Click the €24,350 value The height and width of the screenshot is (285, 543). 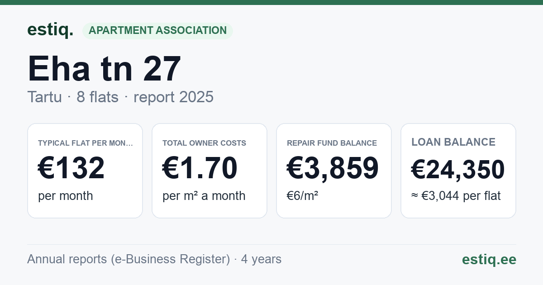(458, 170)
